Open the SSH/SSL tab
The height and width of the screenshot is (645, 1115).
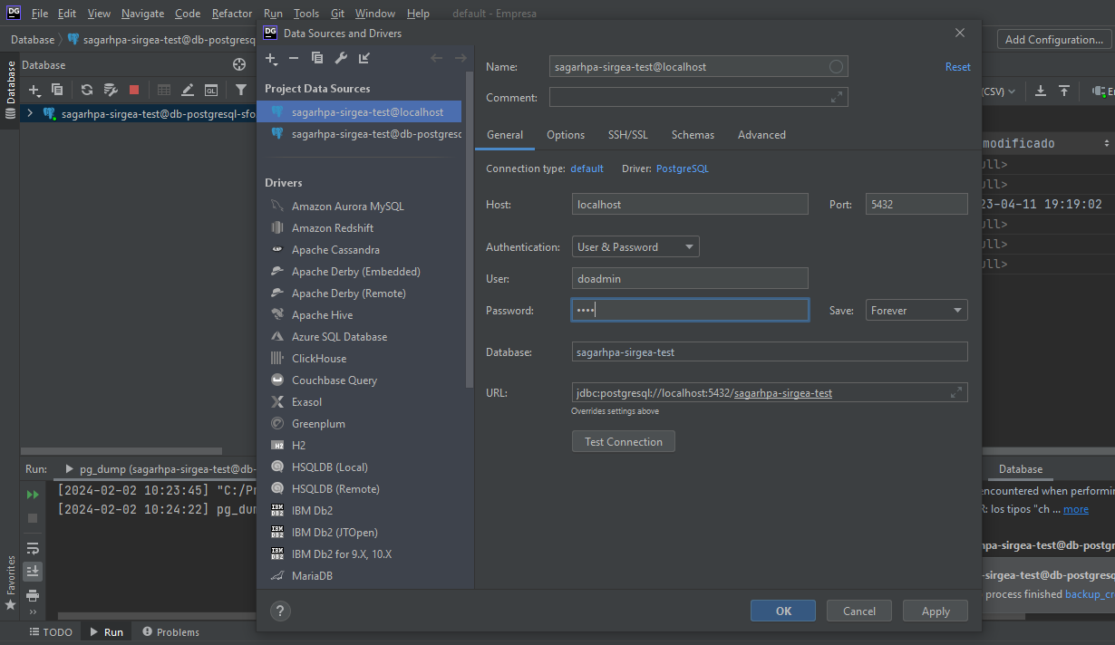pos(628,134)
